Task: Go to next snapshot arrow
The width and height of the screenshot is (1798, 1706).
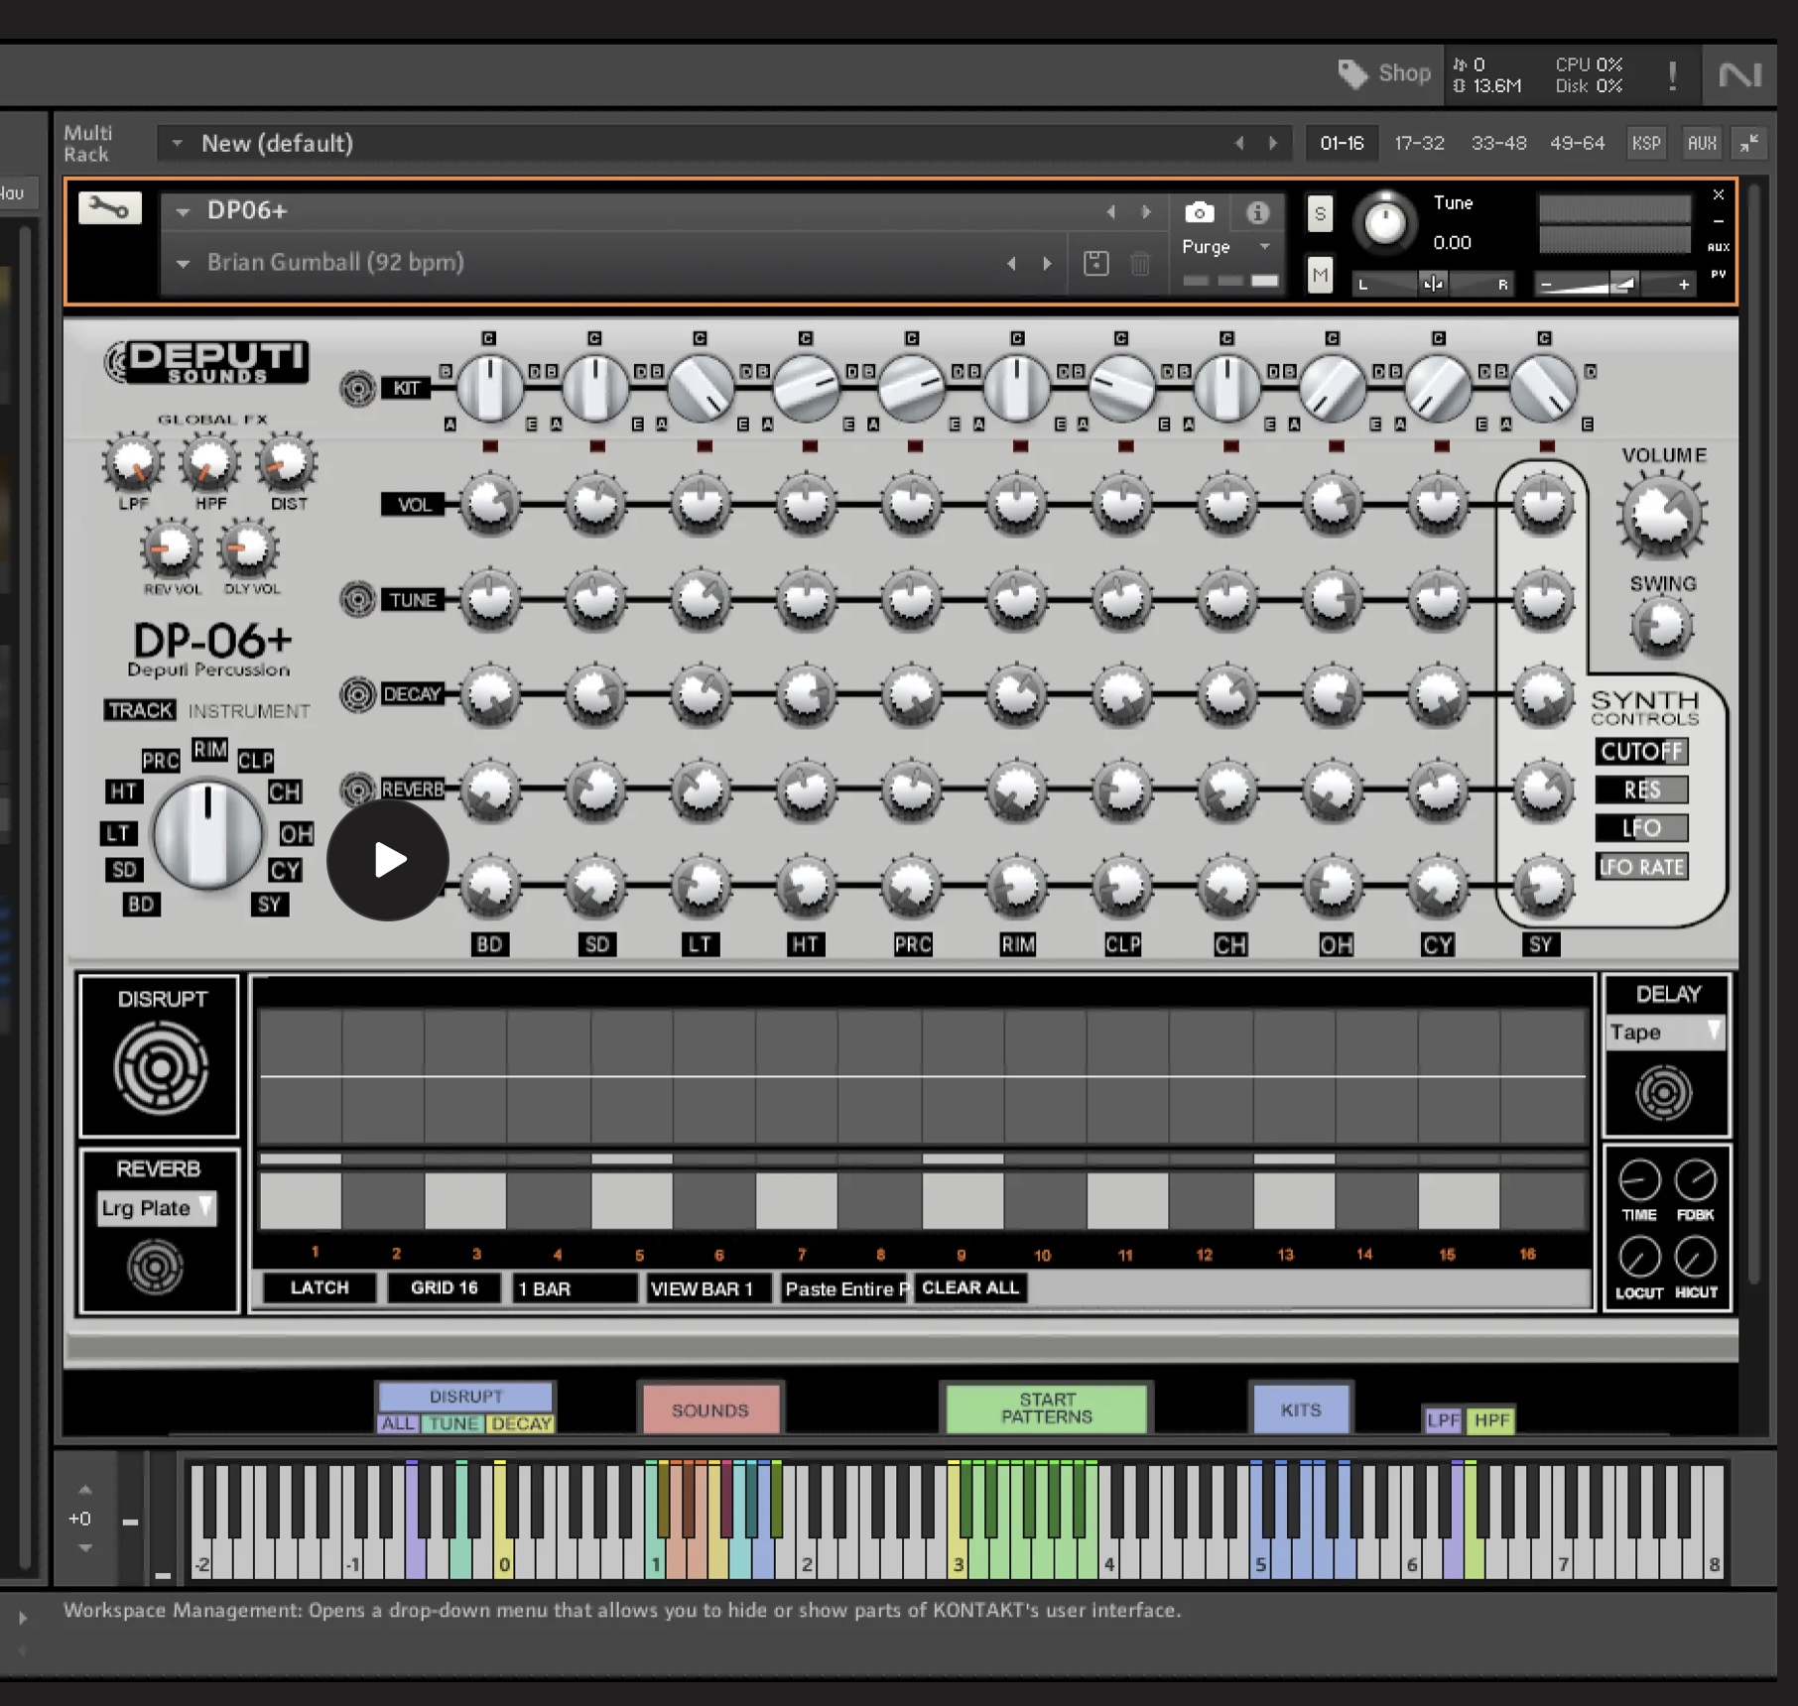Action: pos(1047,263)
